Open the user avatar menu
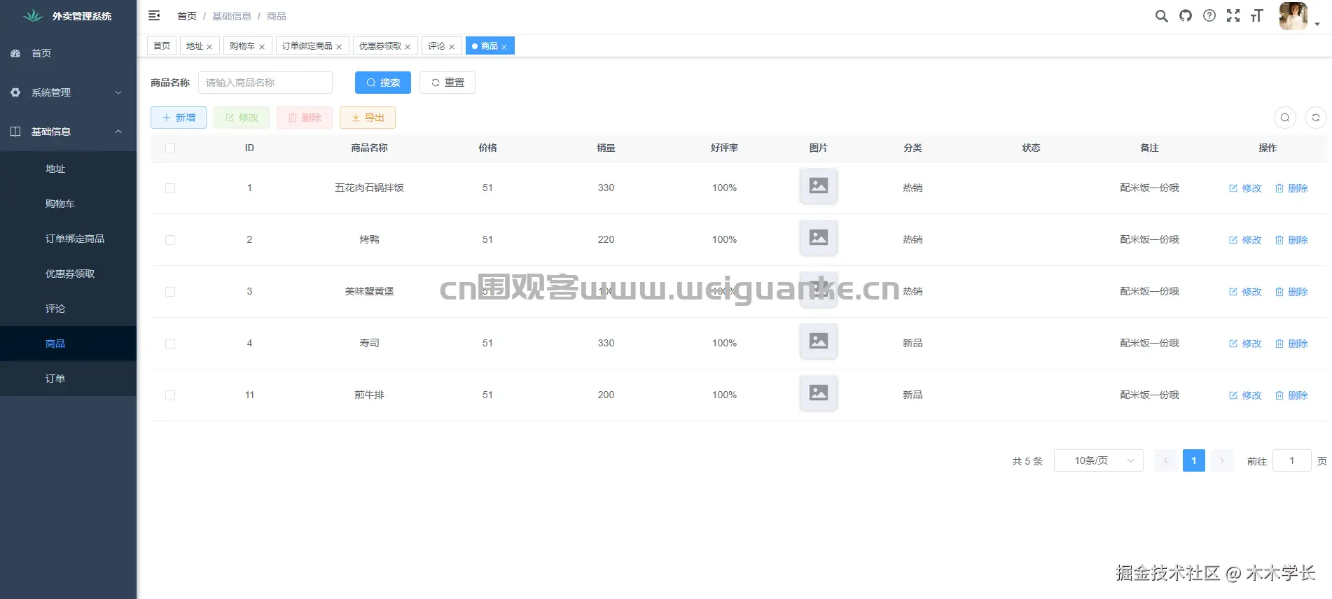This screenshot has height=599, width=1332. click(1298, 16)
